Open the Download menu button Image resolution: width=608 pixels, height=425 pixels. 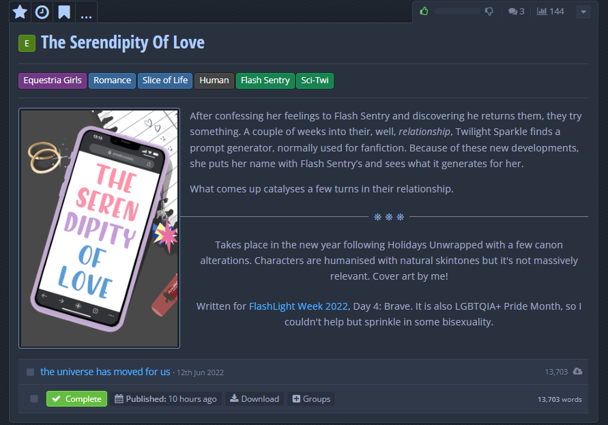tap(255, 398)
